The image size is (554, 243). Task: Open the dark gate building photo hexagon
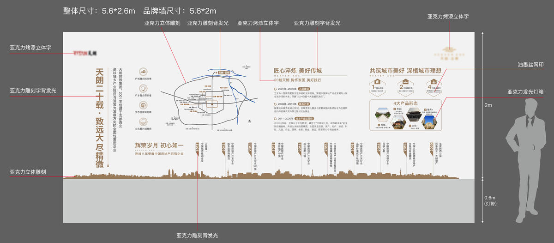[x=414, y=114]
